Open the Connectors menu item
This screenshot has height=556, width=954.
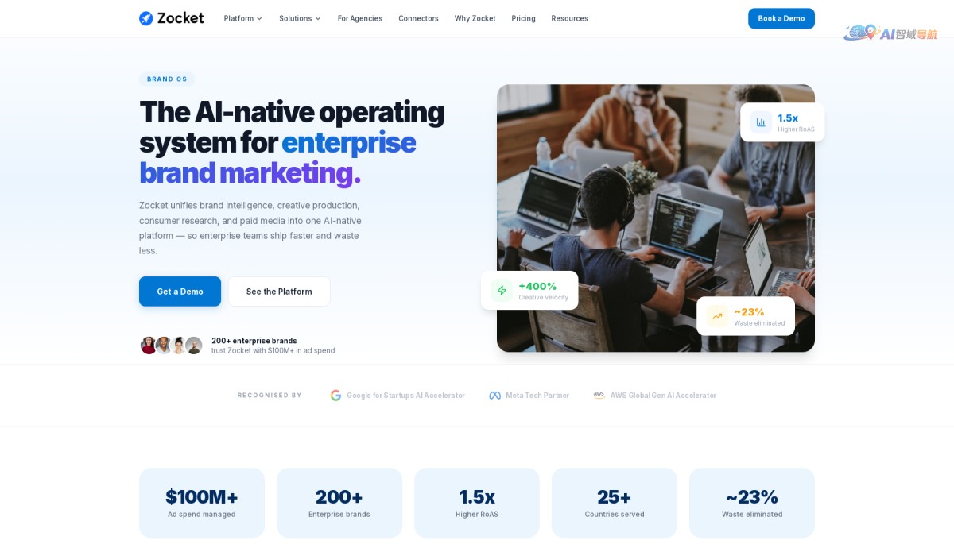[418, 18]
